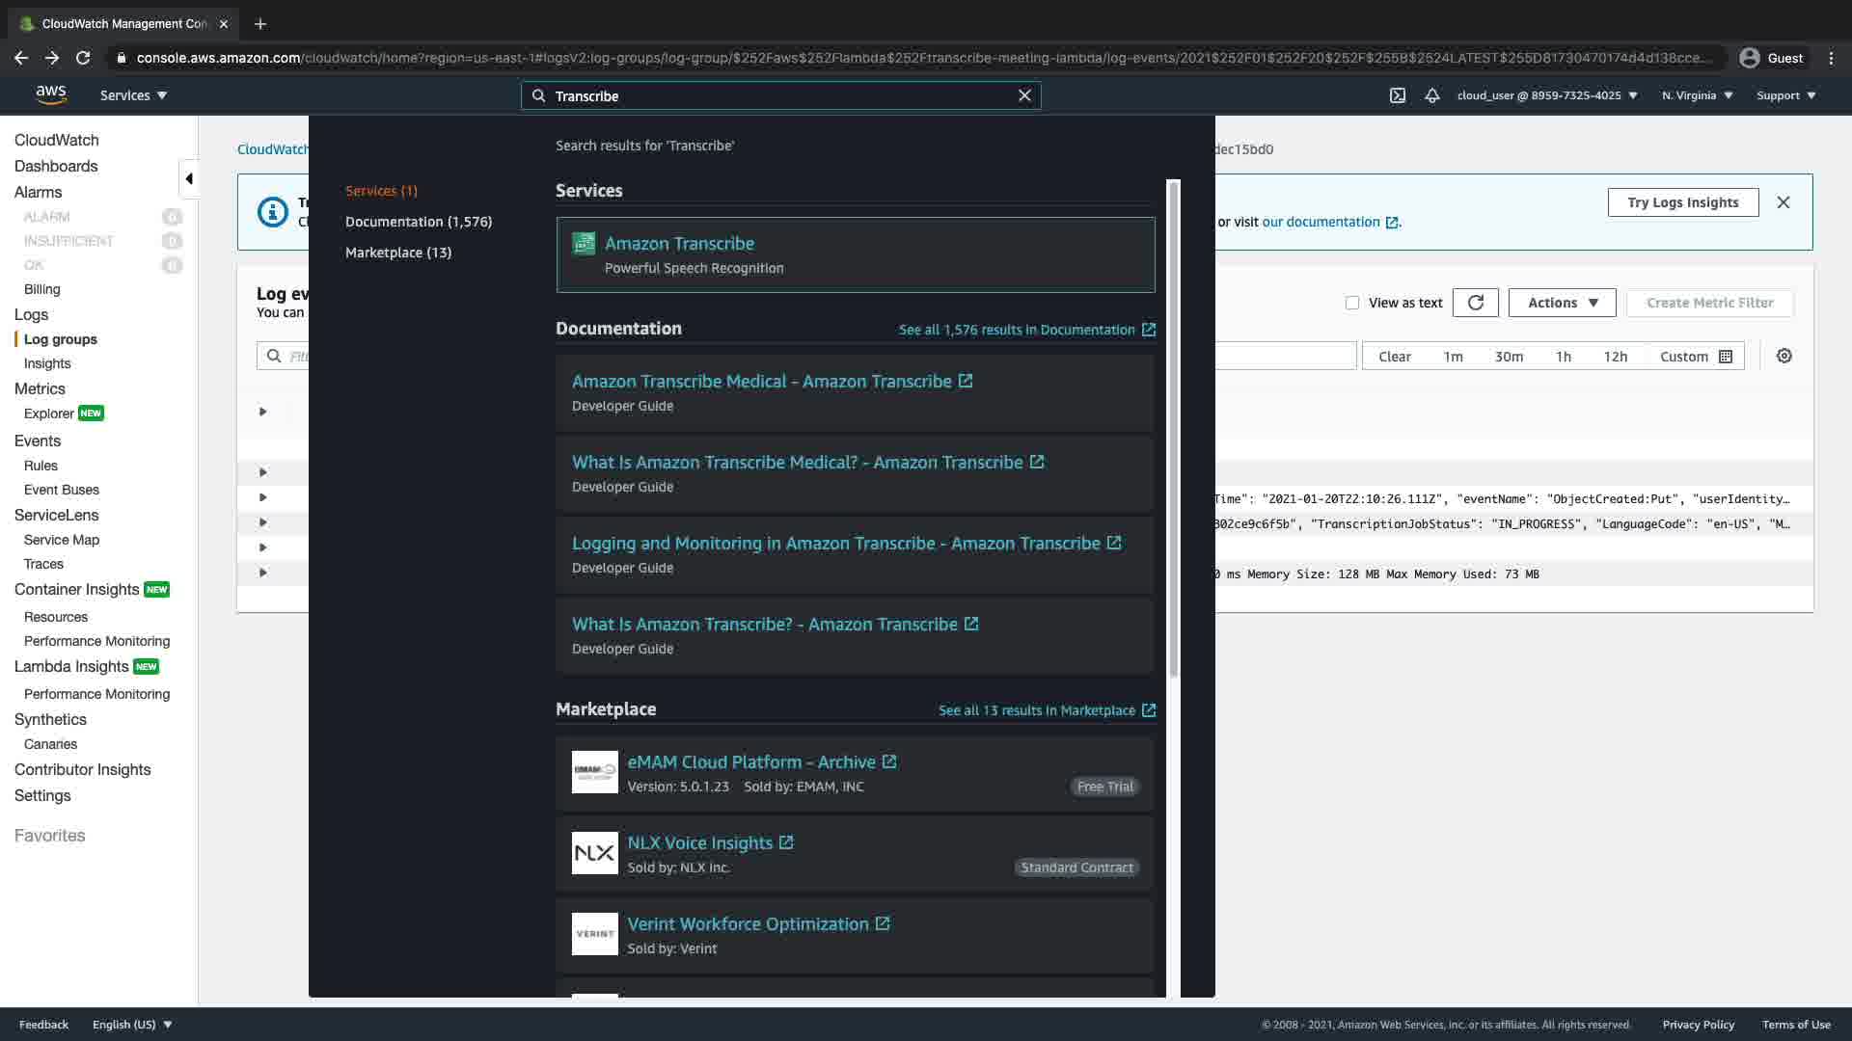This screenshot has width=1852, height=1041.
Task: Open the Custom time range calendar icon
Action: click(x=1726, y=357)
